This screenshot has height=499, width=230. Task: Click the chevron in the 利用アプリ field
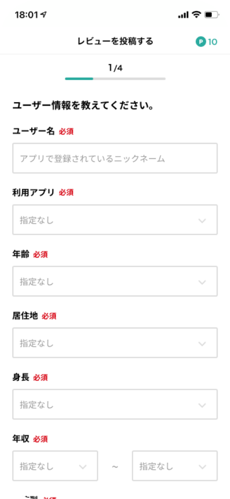[202, 220]
